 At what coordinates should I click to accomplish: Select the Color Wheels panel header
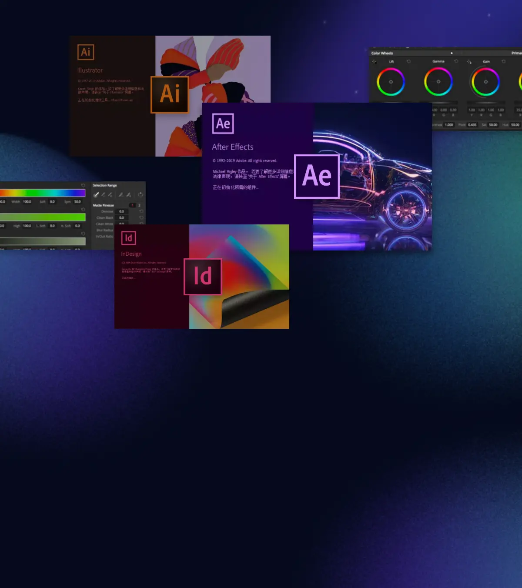pyautogui.click(x=382, y=53)
